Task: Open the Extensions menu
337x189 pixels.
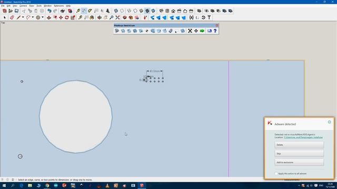Action: click(x=58, y=6)
